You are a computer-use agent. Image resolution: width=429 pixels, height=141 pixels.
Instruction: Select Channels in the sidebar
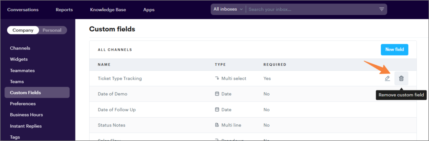(x=20, y=48)
